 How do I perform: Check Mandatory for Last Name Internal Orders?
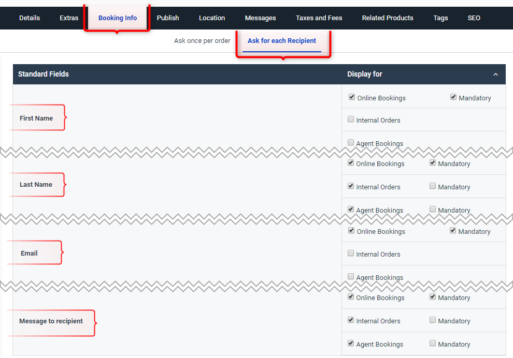click(433, 186)
